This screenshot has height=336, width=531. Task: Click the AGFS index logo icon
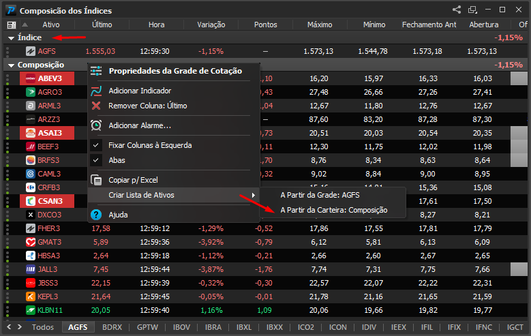31,51
